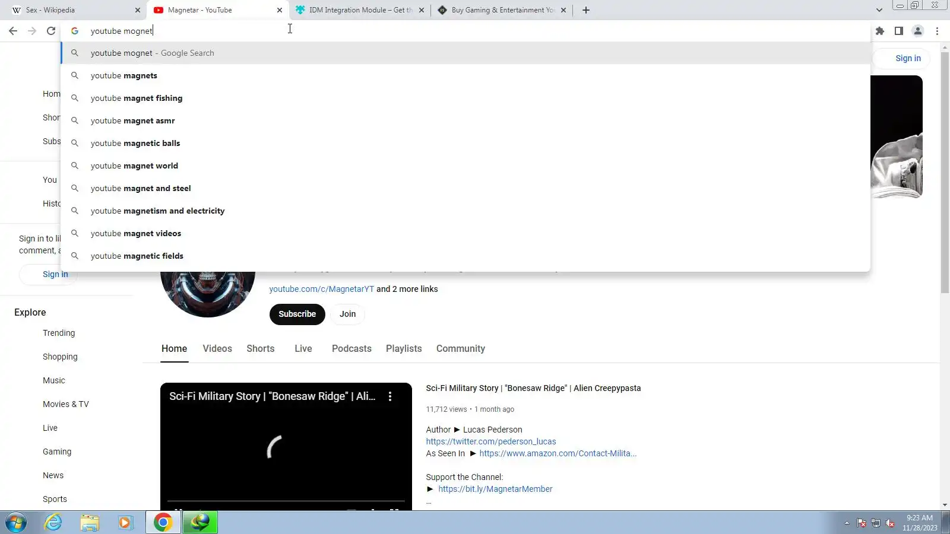Screen dimensions: 950x534
Task: Open the 'Bonesaw Ridge' Alien Creepypasta video title
Action: click(x=533, y=388)
